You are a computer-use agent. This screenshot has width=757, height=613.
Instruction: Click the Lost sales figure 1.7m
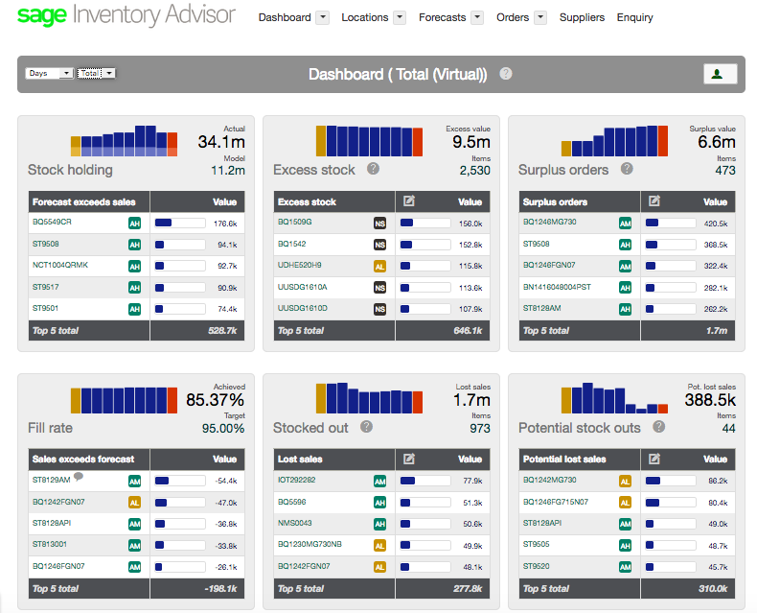(471, 400)
